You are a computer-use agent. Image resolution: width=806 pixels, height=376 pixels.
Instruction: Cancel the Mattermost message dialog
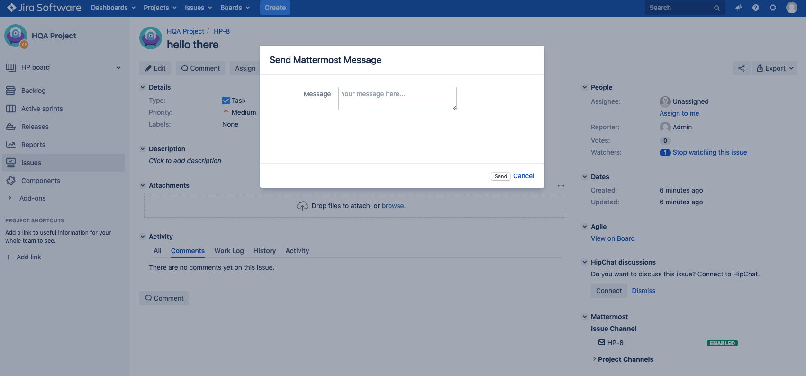pos(523,176)
